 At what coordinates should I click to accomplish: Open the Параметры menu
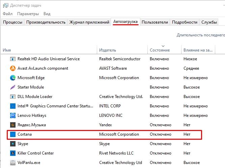click(28, 14)
